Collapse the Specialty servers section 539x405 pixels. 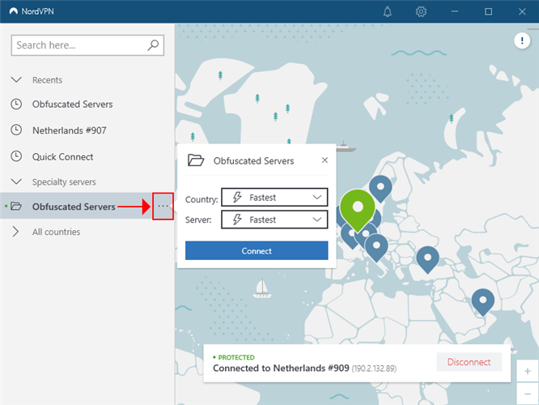click(x=16, y=182)
